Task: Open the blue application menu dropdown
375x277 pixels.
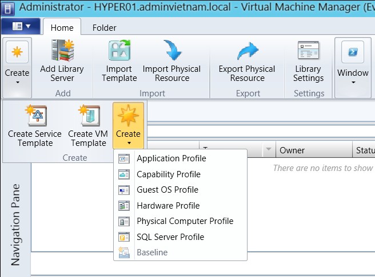Action: 21,26
